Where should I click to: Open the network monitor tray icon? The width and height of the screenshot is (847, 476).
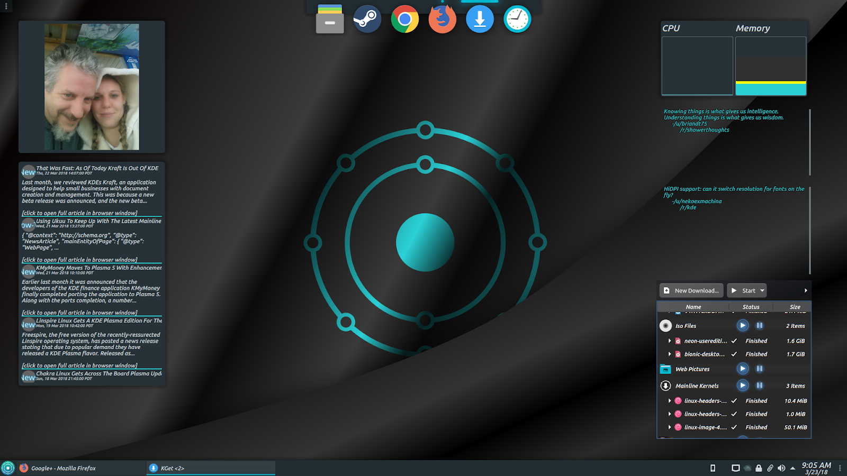tap(735, 468)
